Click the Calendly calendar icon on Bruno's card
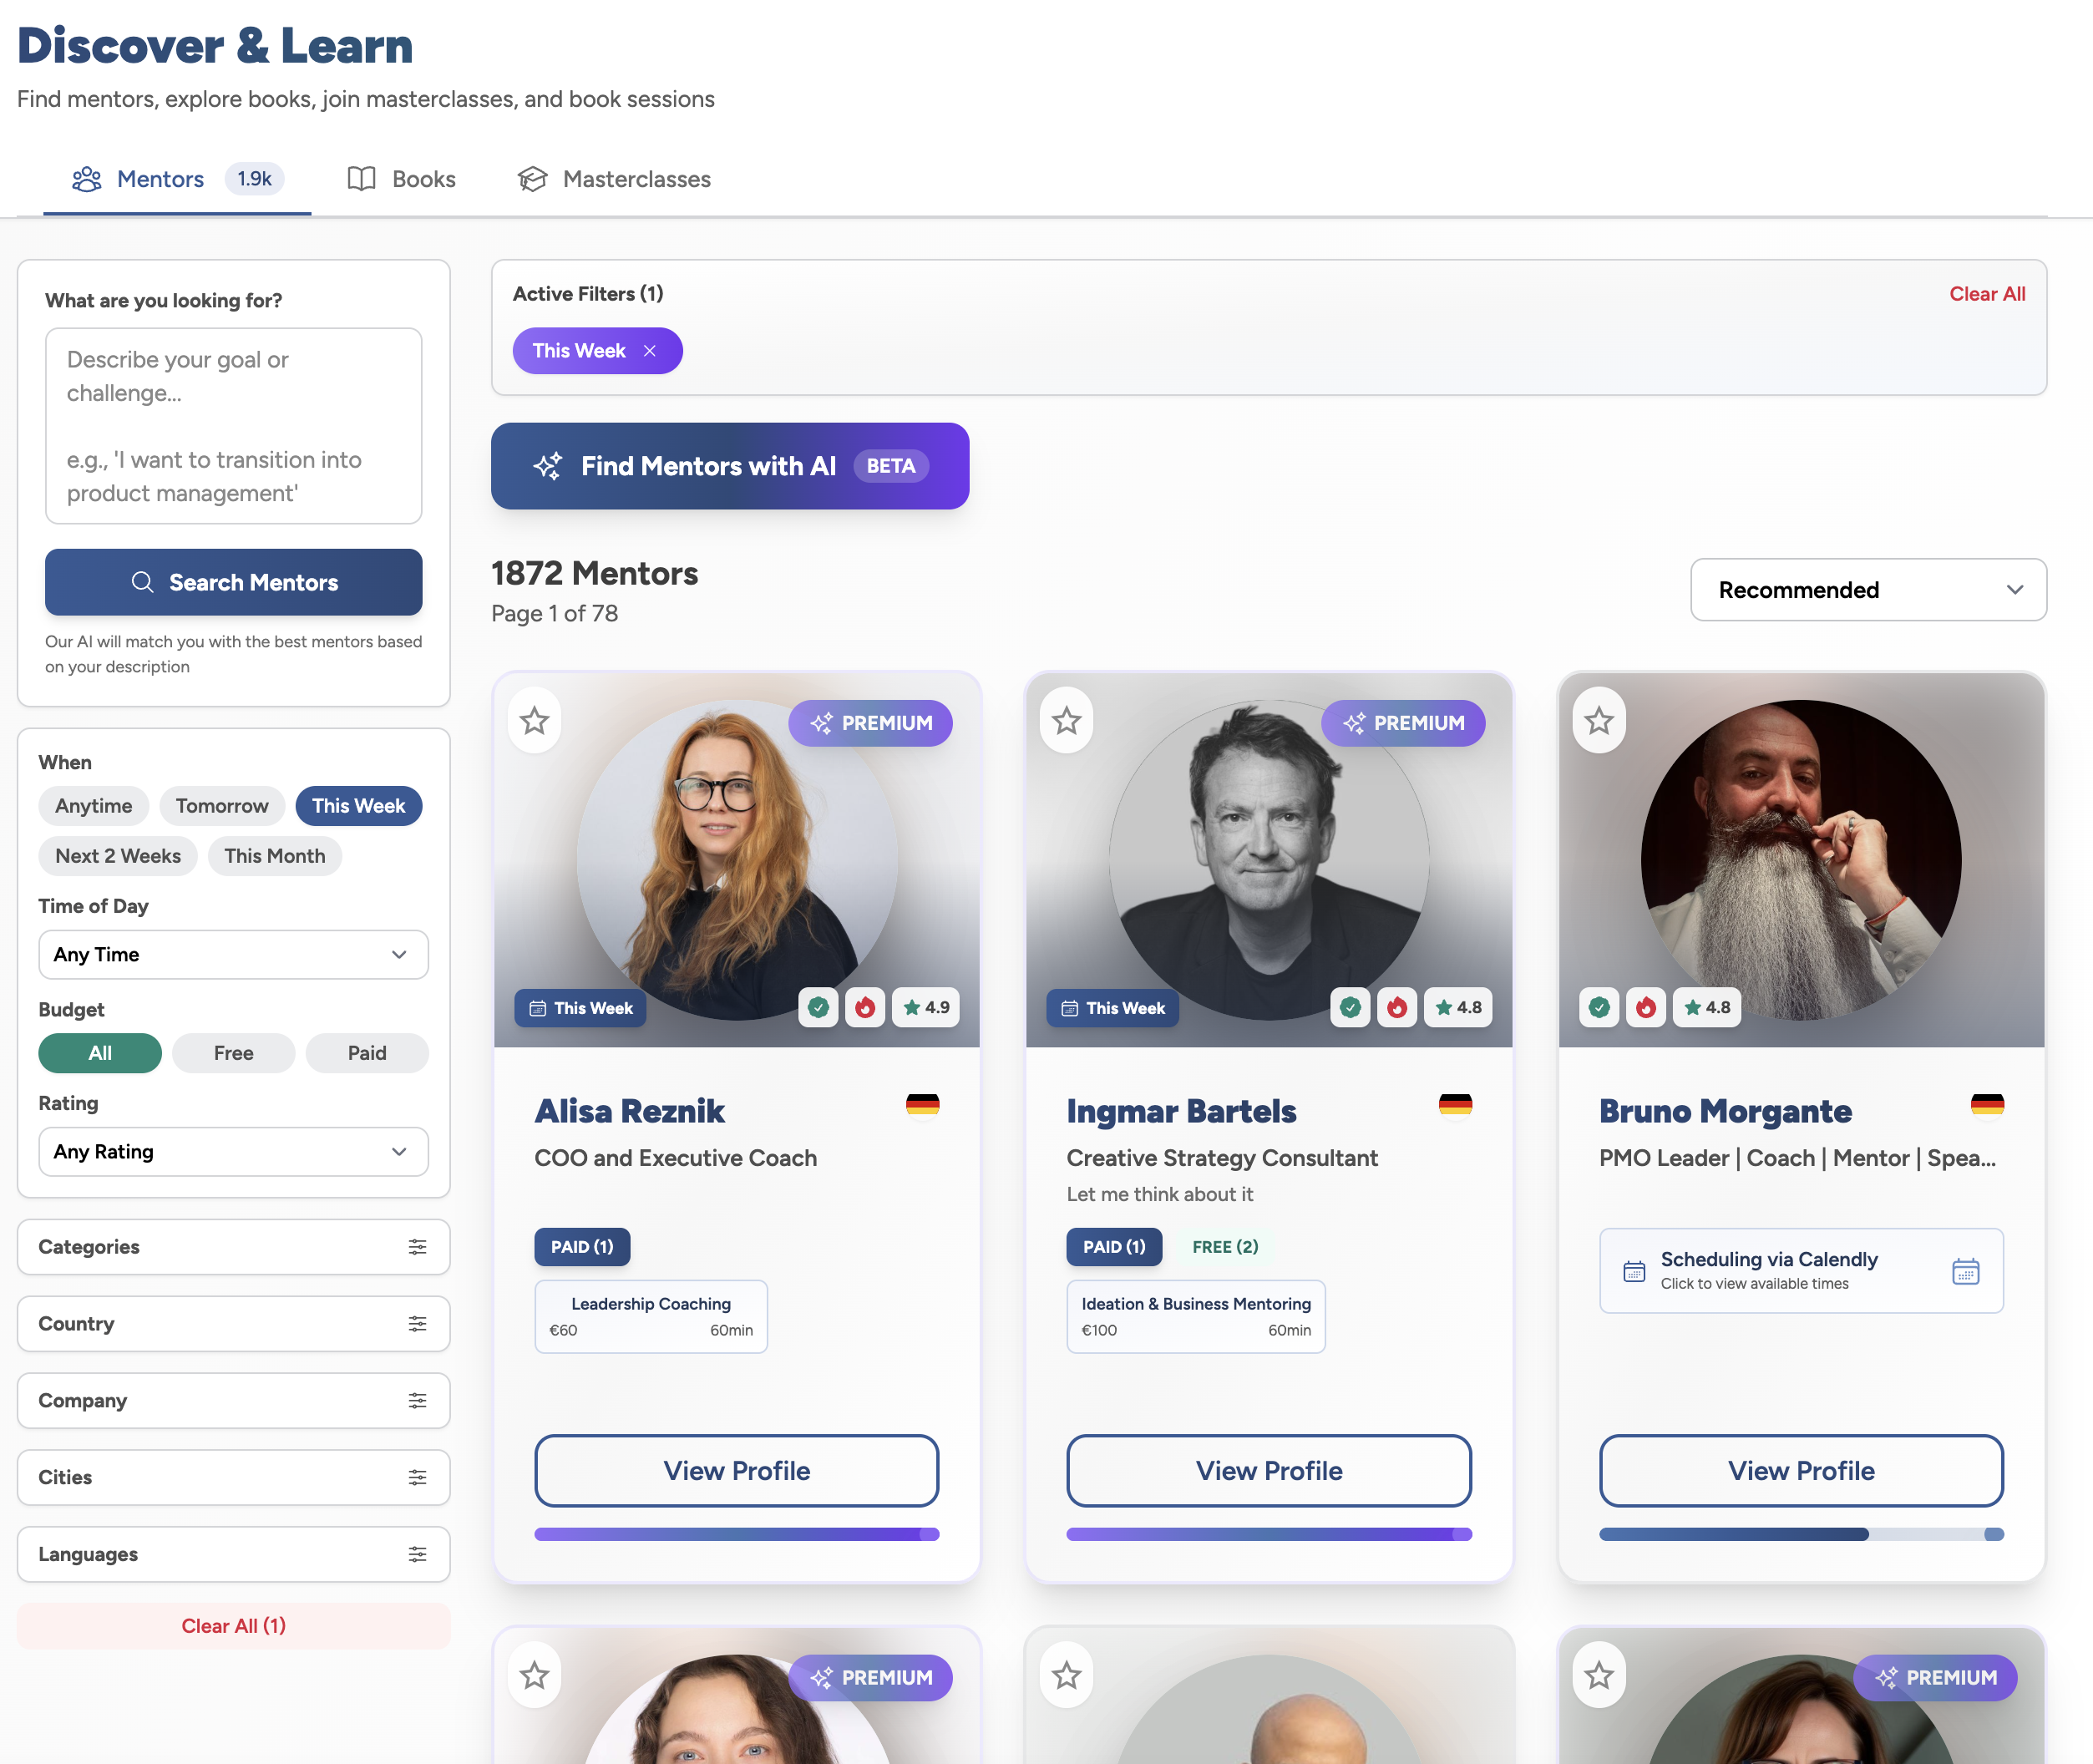This screenshot has width=2093, height=1764. click(1965, 1271)
